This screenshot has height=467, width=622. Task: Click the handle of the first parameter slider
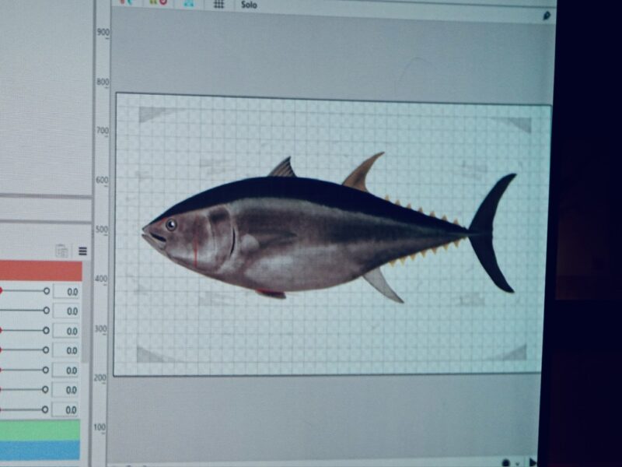click(x=47, y=291)
